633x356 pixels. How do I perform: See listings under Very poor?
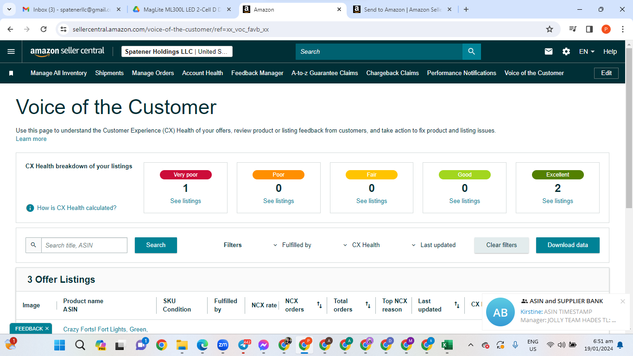[185, 201]
